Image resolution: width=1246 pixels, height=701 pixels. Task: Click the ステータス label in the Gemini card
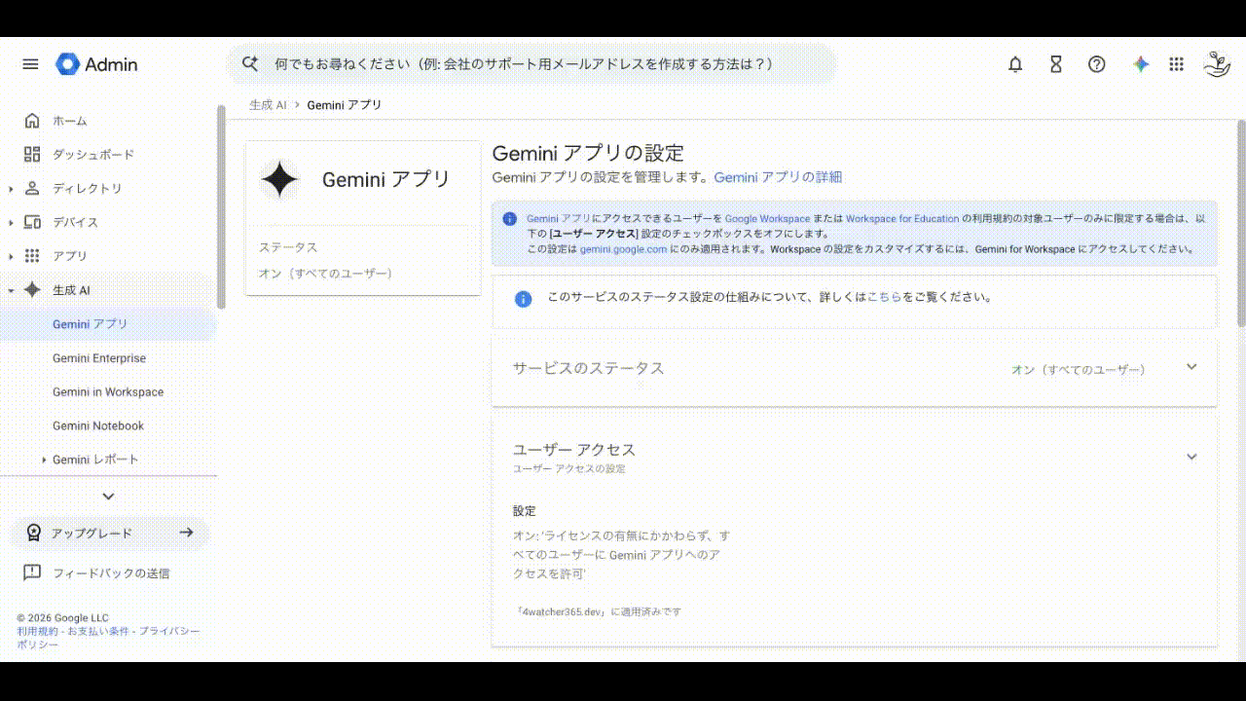pyautogui.click(x=288, y=247)
